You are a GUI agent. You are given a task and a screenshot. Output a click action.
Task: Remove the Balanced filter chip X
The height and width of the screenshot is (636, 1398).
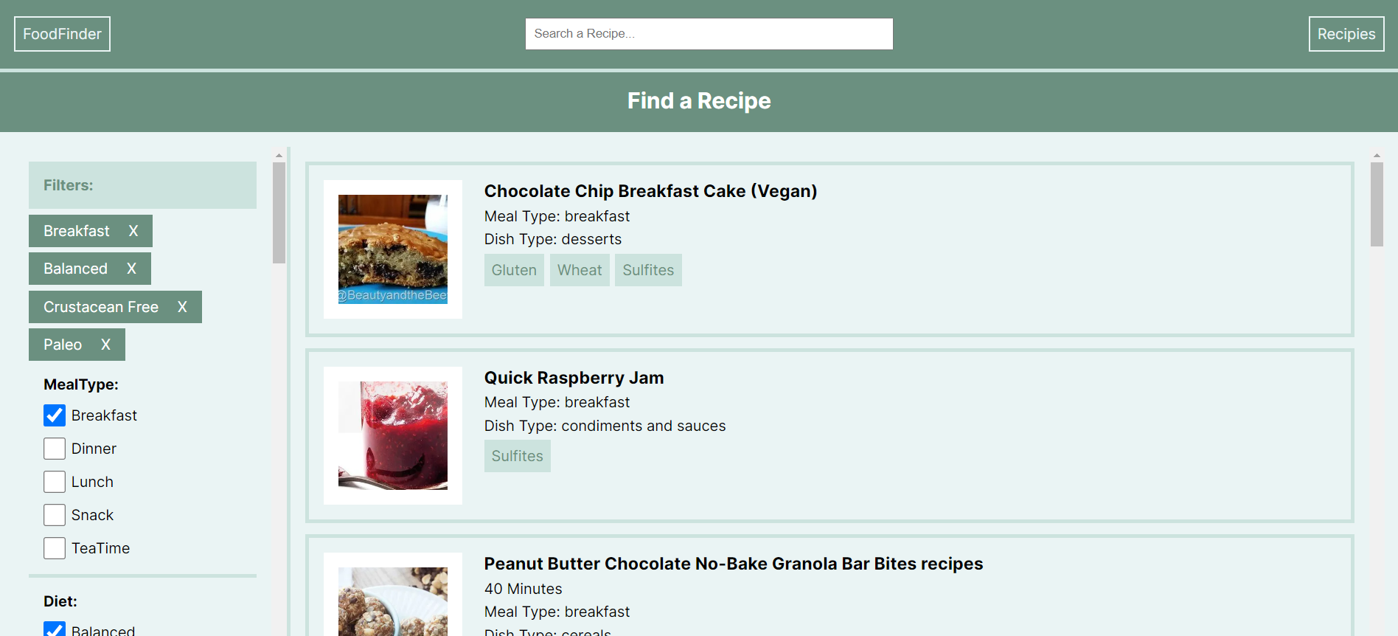coord(131,269)
